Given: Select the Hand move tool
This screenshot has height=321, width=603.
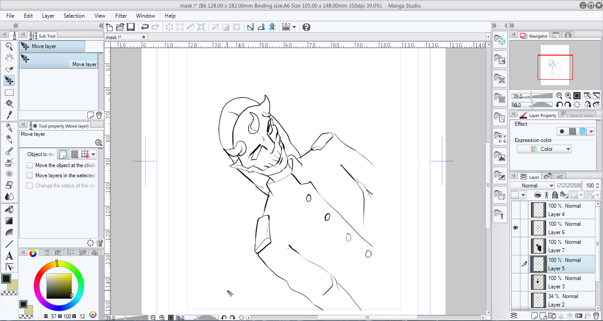Looking at the screenshot, I should (x=9, y=57).
